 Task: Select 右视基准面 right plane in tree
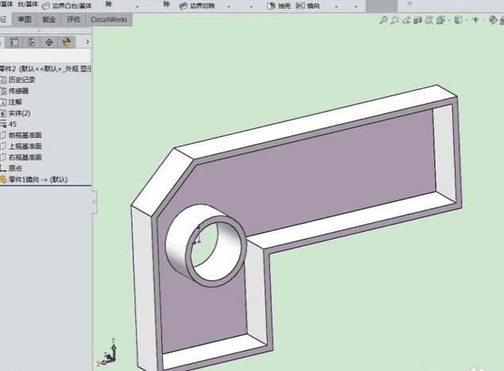[21, 157]
